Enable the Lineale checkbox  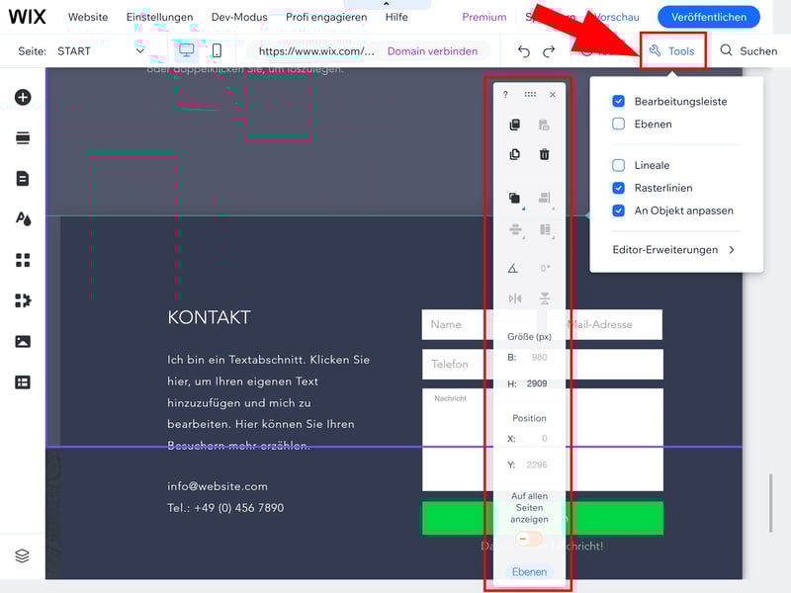(618, 166)
